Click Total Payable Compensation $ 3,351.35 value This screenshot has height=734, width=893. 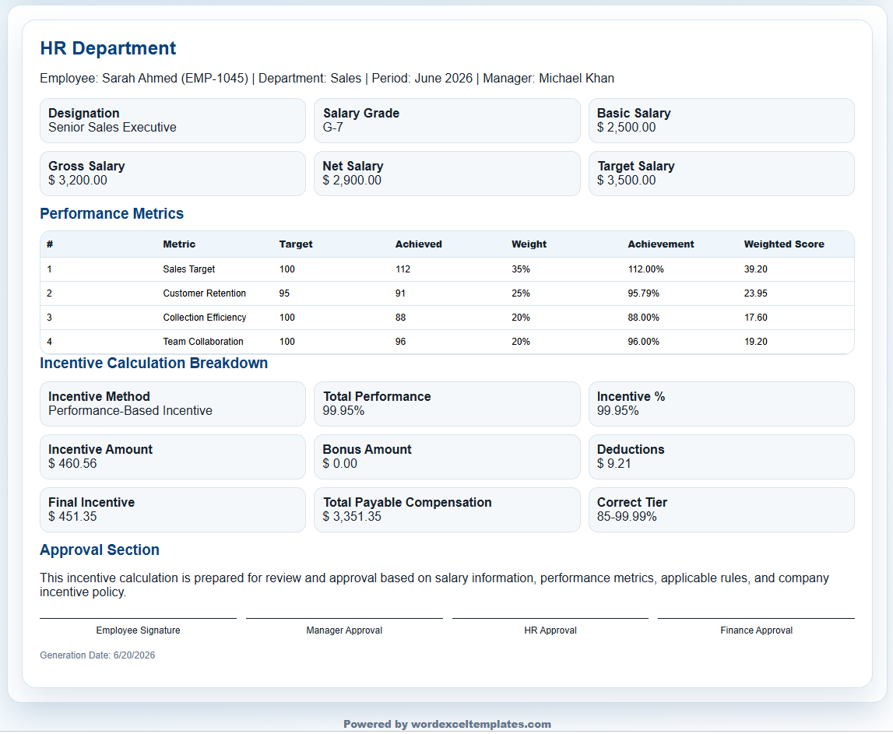[352, 517]
